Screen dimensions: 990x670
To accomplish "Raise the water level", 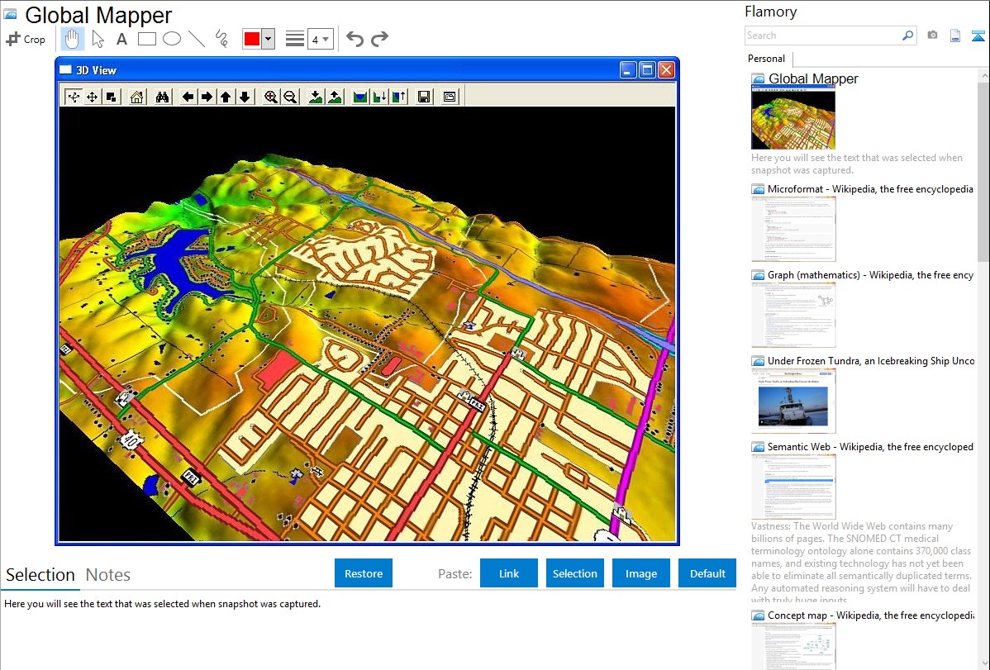I will point(398,97).
